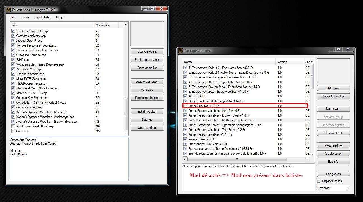Minimize the Fallout Mod Manager window
The height and width of the screenshot is (202, 363).
pos(145,9)
